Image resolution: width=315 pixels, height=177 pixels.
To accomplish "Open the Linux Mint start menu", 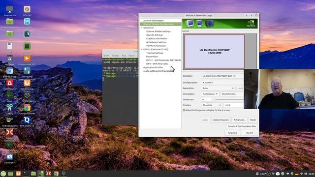I will (x=3, y=174).
